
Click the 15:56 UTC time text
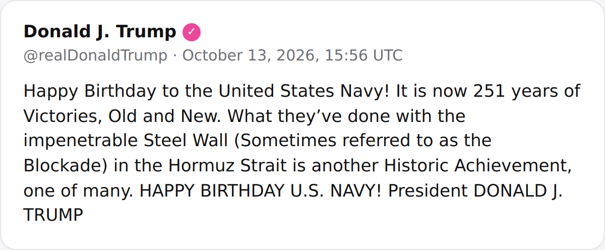pyautogui.click(x=364, y=56)
